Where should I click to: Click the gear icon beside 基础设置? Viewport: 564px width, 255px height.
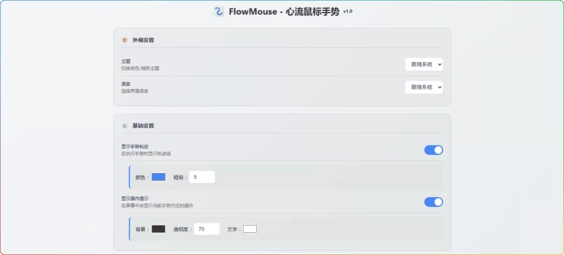coord(125,126)
